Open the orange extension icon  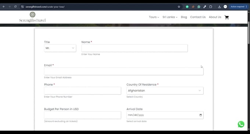coord(193,7)
